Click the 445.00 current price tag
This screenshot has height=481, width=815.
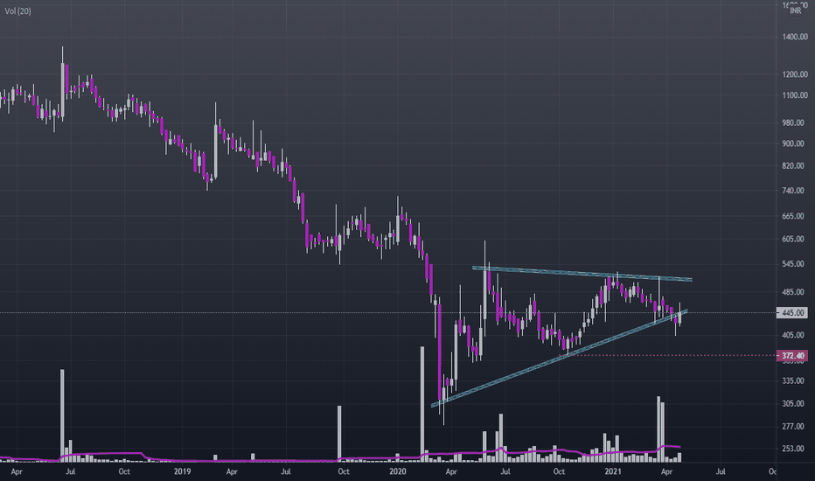(792, 312)
